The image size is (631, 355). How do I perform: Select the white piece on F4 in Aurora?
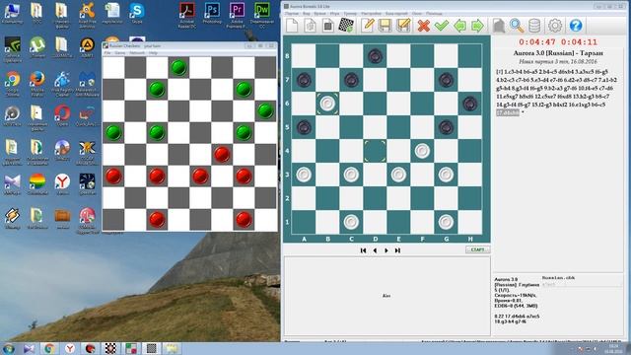(x=422, y=151)
